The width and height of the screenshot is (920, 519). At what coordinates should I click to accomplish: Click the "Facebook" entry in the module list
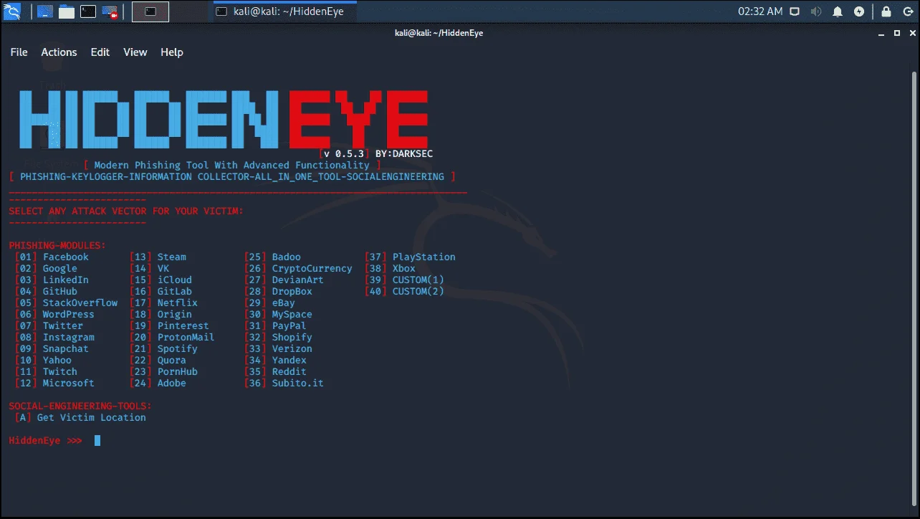[66, 257]
